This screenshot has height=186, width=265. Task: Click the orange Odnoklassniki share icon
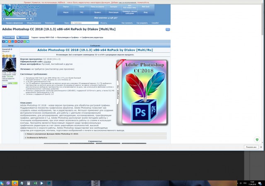pos(10,42)
